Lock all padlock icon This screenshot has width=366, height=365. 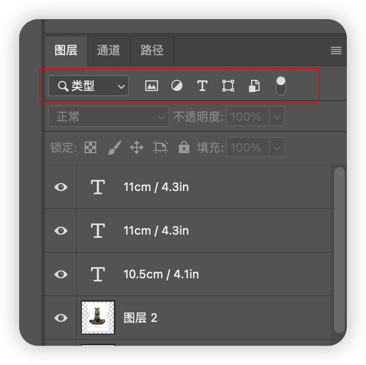coord(184,147)
